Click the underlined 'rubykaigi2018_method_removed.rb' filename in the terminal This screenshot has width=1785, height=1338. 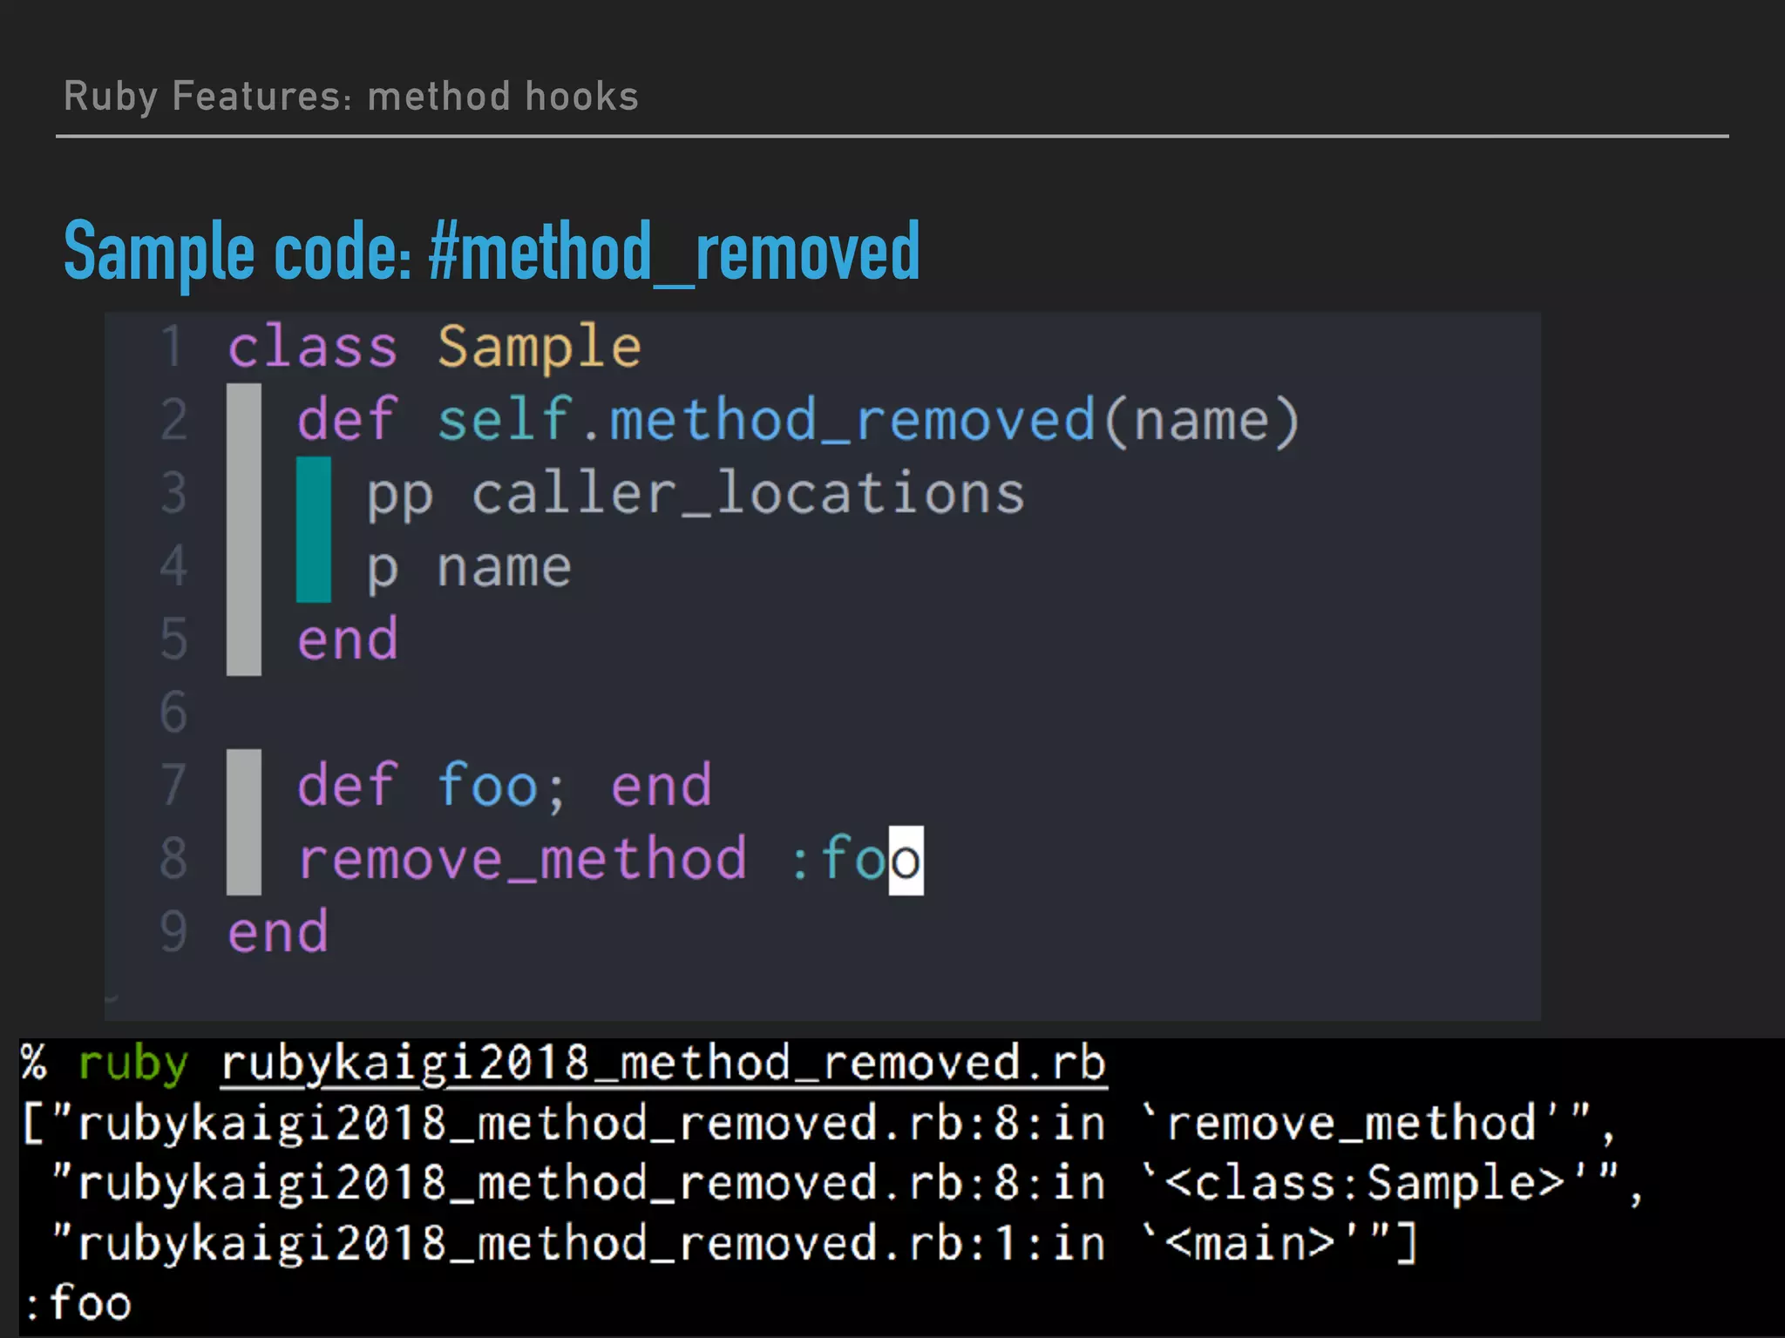[662, 1064]
